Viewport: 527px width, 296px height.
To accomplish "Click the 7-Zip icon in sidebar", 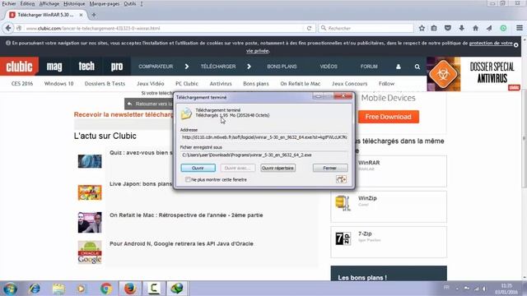I will (343, 238).
